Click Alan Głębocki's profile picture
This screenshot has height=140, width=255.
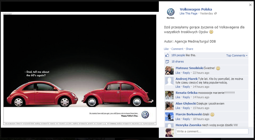[x=169, y=106]
